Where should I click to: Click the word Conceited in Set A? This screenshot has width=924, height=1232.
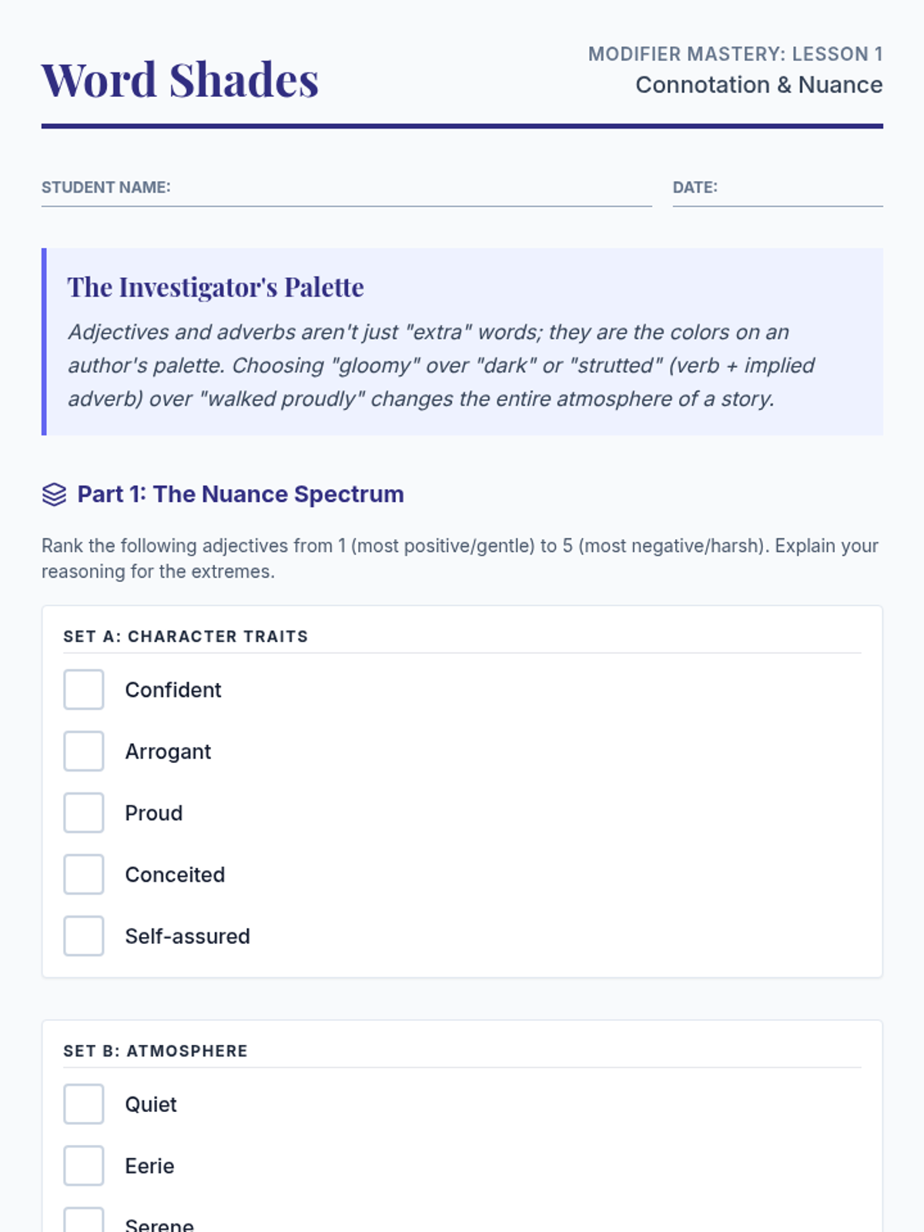(x=175, y=875)
